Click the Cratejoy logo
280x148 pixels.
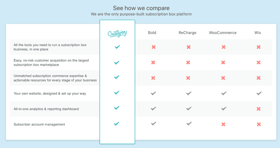point(117,33)
